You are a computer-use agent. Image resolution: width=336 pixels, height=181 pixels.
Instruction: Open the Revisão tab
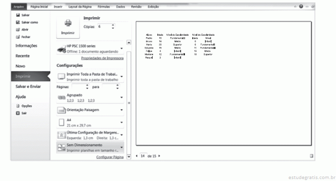[136, 7]
